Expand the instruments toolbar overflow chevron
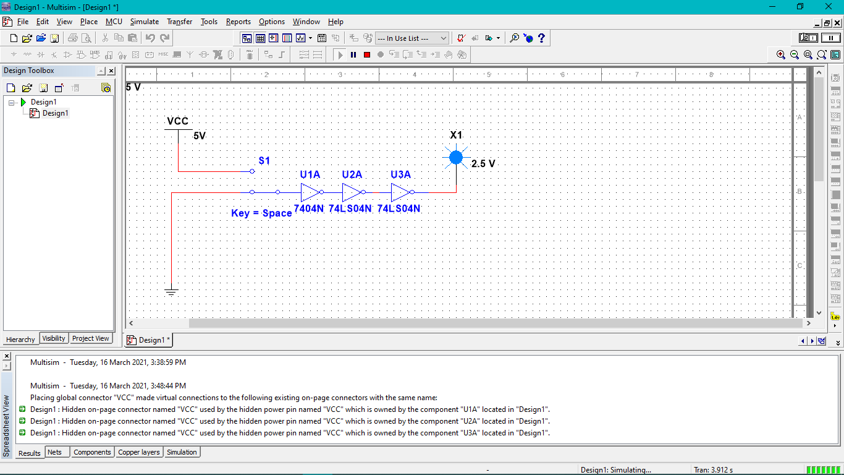 838,342
